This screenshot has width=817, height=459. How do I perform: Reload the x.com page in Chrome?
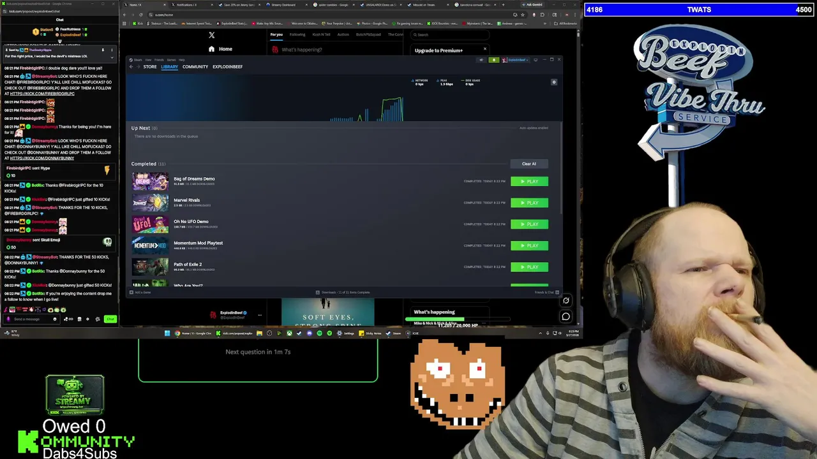[x=140, y=15]
